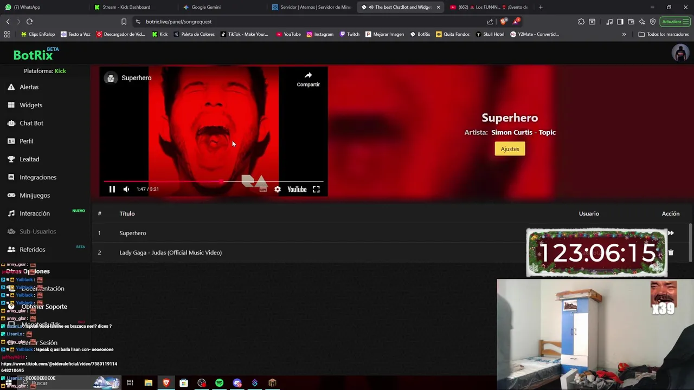The width and height of the screenshot is (694, 390).
Task: Open Todos los marcadores folder
Action: tap(664, 34)
